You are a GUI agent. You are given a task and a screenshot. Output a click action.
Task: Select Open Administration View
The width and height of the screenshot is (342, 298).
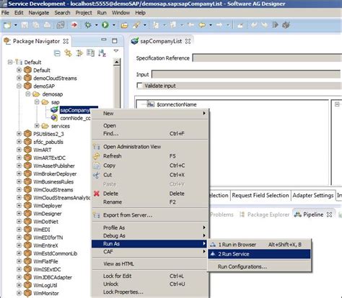pyautogui.click(x=149, y=147)
